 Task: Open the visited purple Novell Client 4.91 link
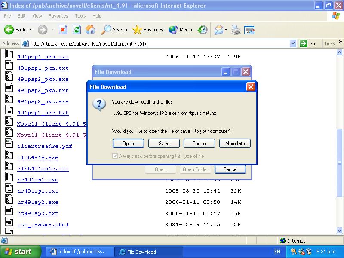tap(52, 135)
